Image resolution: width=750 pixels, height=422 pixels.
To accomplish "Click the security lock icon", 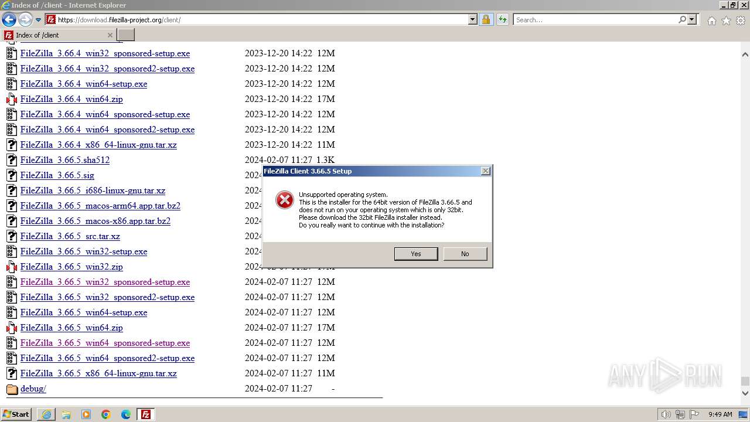I will (486, 19).
